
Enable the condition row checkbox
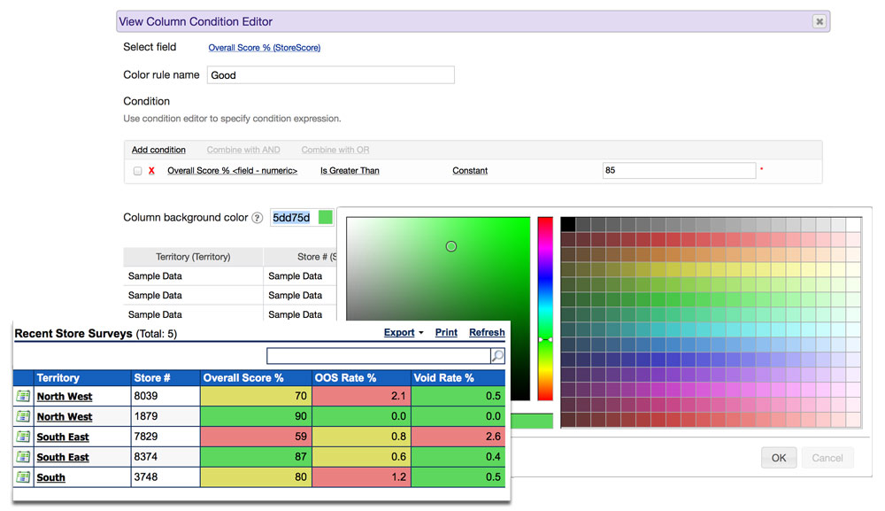point(137,170)
